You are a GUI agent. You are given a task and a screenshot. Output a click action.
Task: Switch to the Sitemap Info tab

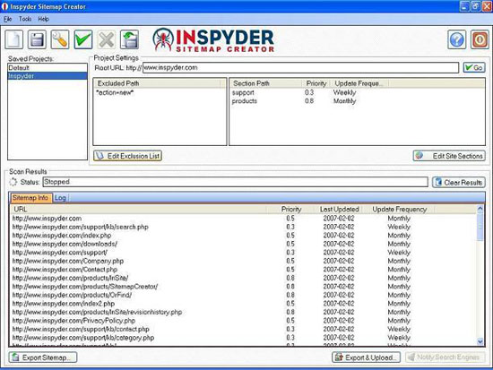30,198
